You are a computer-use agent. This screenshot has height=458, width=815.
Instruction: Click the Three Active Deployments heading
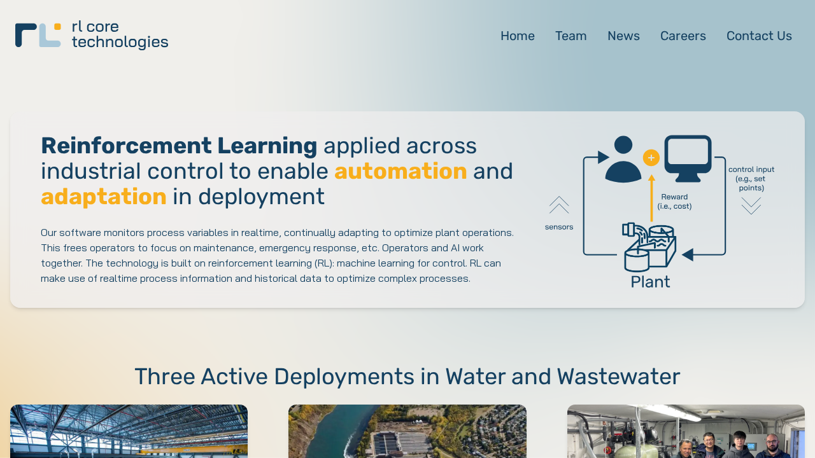407,377
